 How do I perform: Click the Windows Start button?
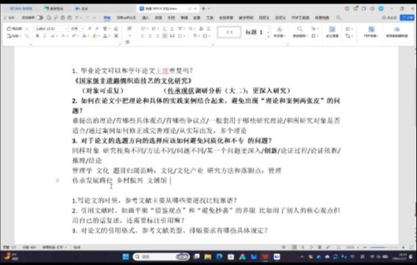tap(126, 257)
